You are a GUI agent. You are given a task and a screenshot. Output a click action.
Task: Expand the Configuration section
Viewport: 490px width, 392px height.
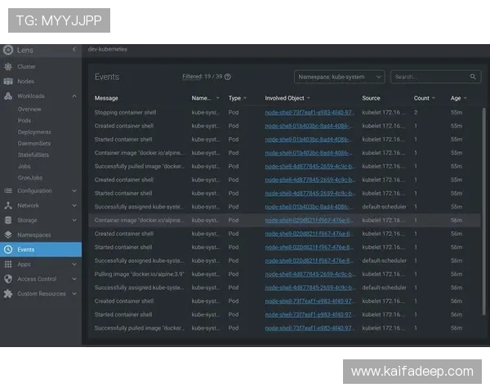point(74,191)
